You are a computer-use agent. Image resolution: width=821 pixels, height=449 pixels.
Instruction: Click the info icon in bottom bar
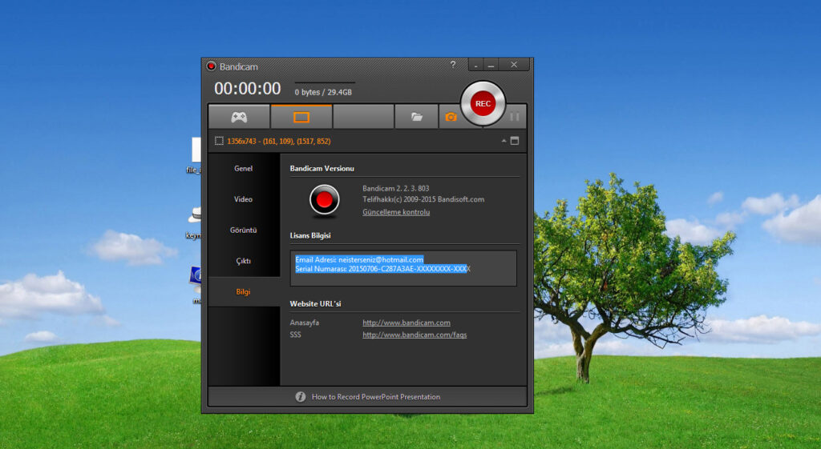coord(301,397)
